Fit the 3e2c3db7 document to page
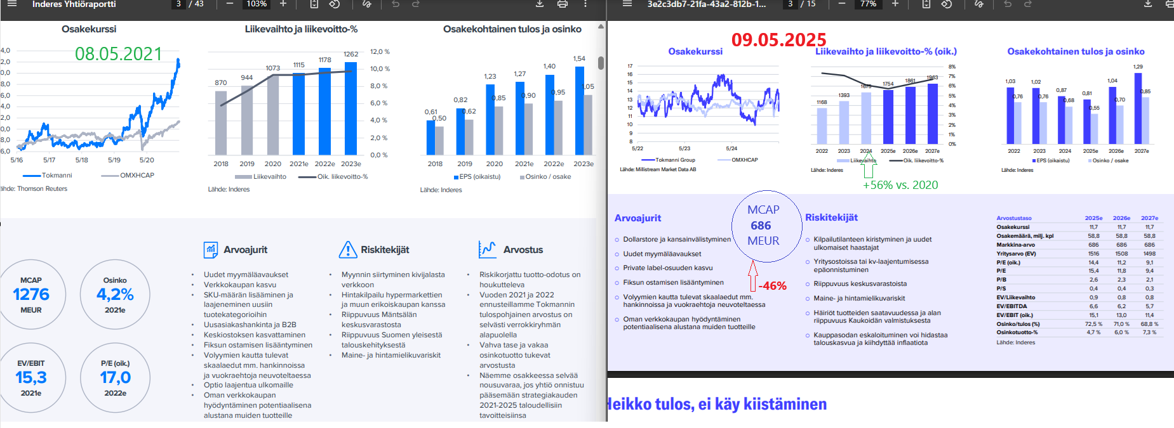Viewport: 1174px width, 428px height. coord(926,4)
